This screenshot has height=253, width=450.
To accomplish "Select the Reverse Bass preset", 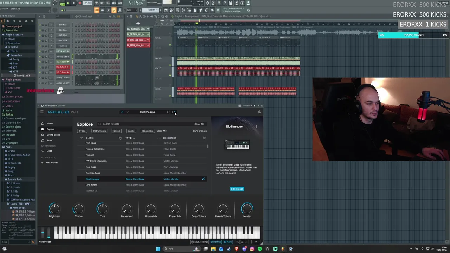I will [x=141, y=173].
